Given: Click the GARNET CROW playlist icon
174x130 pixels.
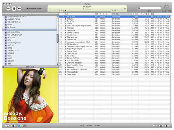Looking at the screenshot, I should click(x=5, y=19).
